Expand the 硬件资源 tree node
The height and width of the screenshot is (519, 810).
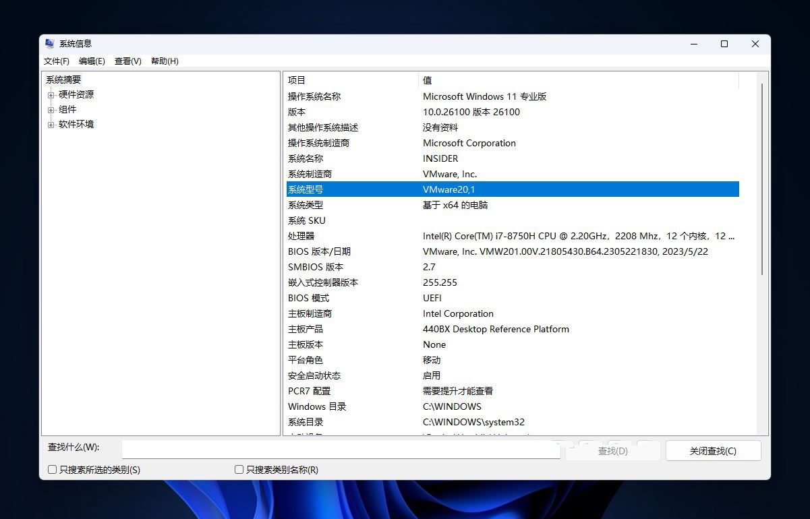(53, 94)
